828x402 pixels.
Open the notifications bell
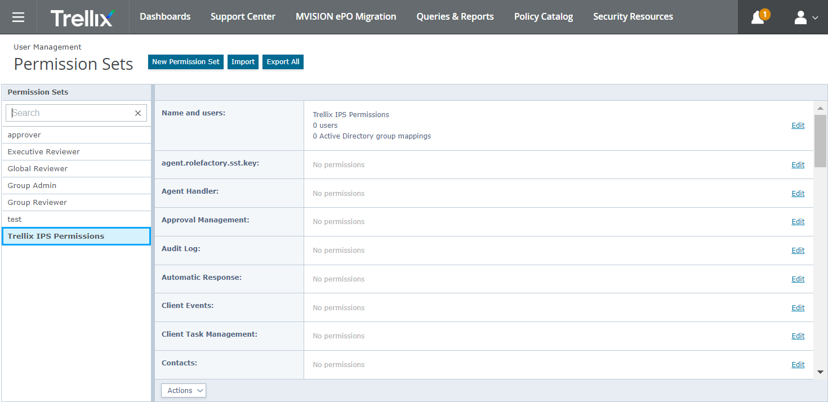759,17
